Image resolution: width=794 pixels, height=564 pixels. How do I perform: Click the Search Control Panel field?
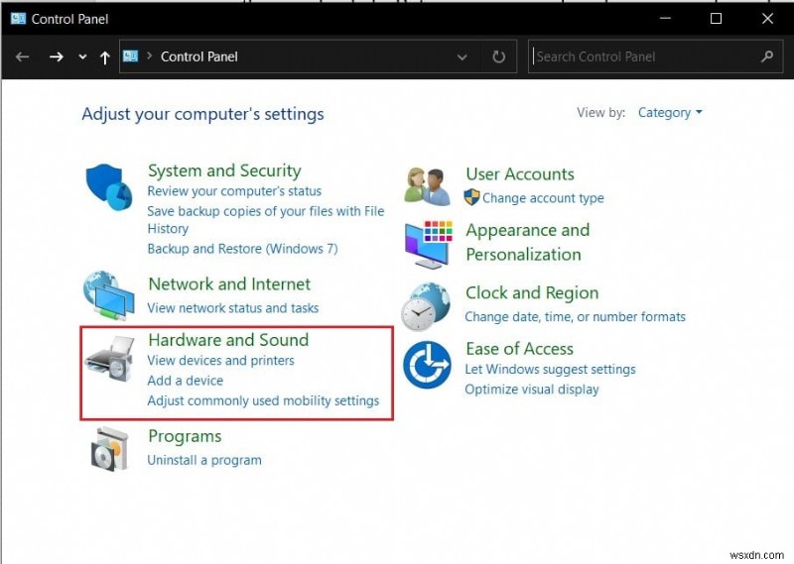(645, 57)
